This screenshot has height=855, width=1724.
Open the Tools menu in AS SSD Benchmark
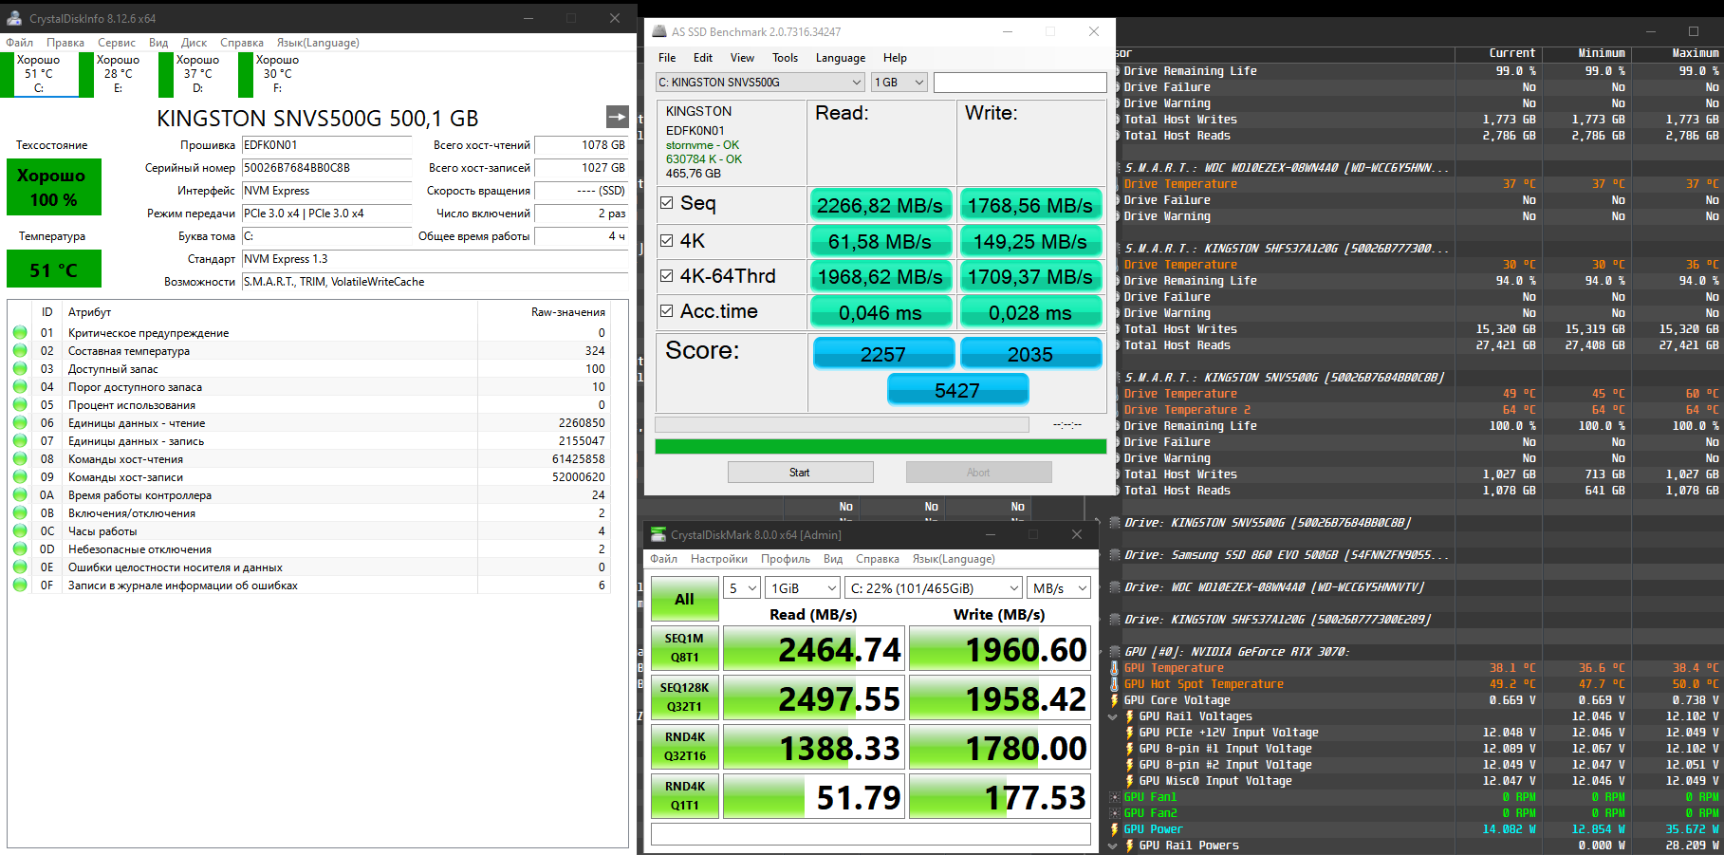tap(785, 58)
